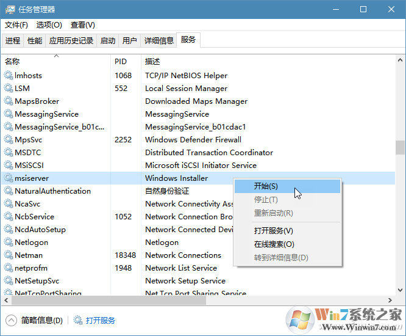406x336 pixels.
Task: Click the 简略信息(D) button
Action: tap(41, 320)
